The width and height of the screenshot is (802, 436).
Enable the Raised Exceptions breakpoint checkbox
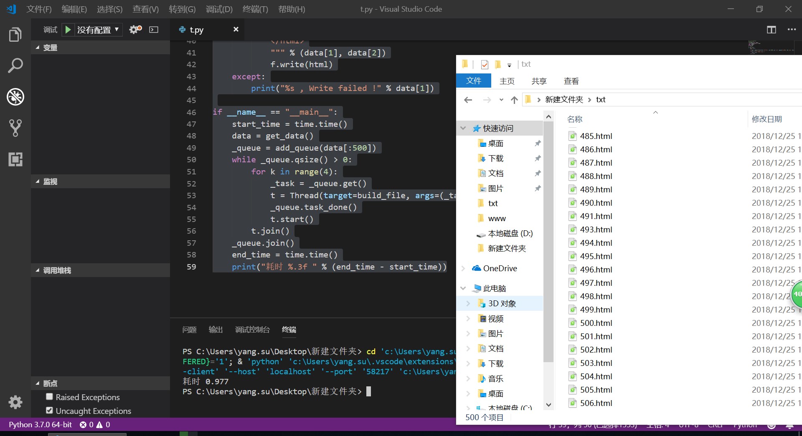[49, 397]
